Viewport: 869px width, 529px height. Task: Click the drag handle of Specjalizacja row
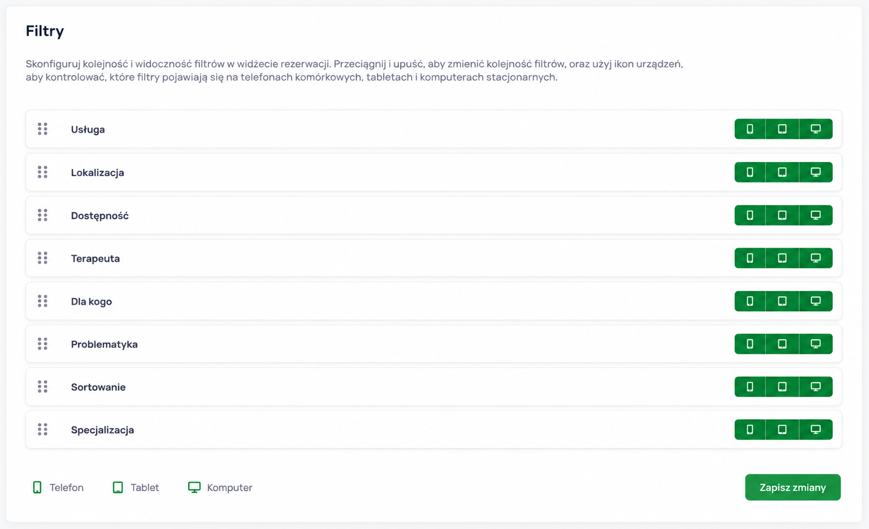coord(43,430)
